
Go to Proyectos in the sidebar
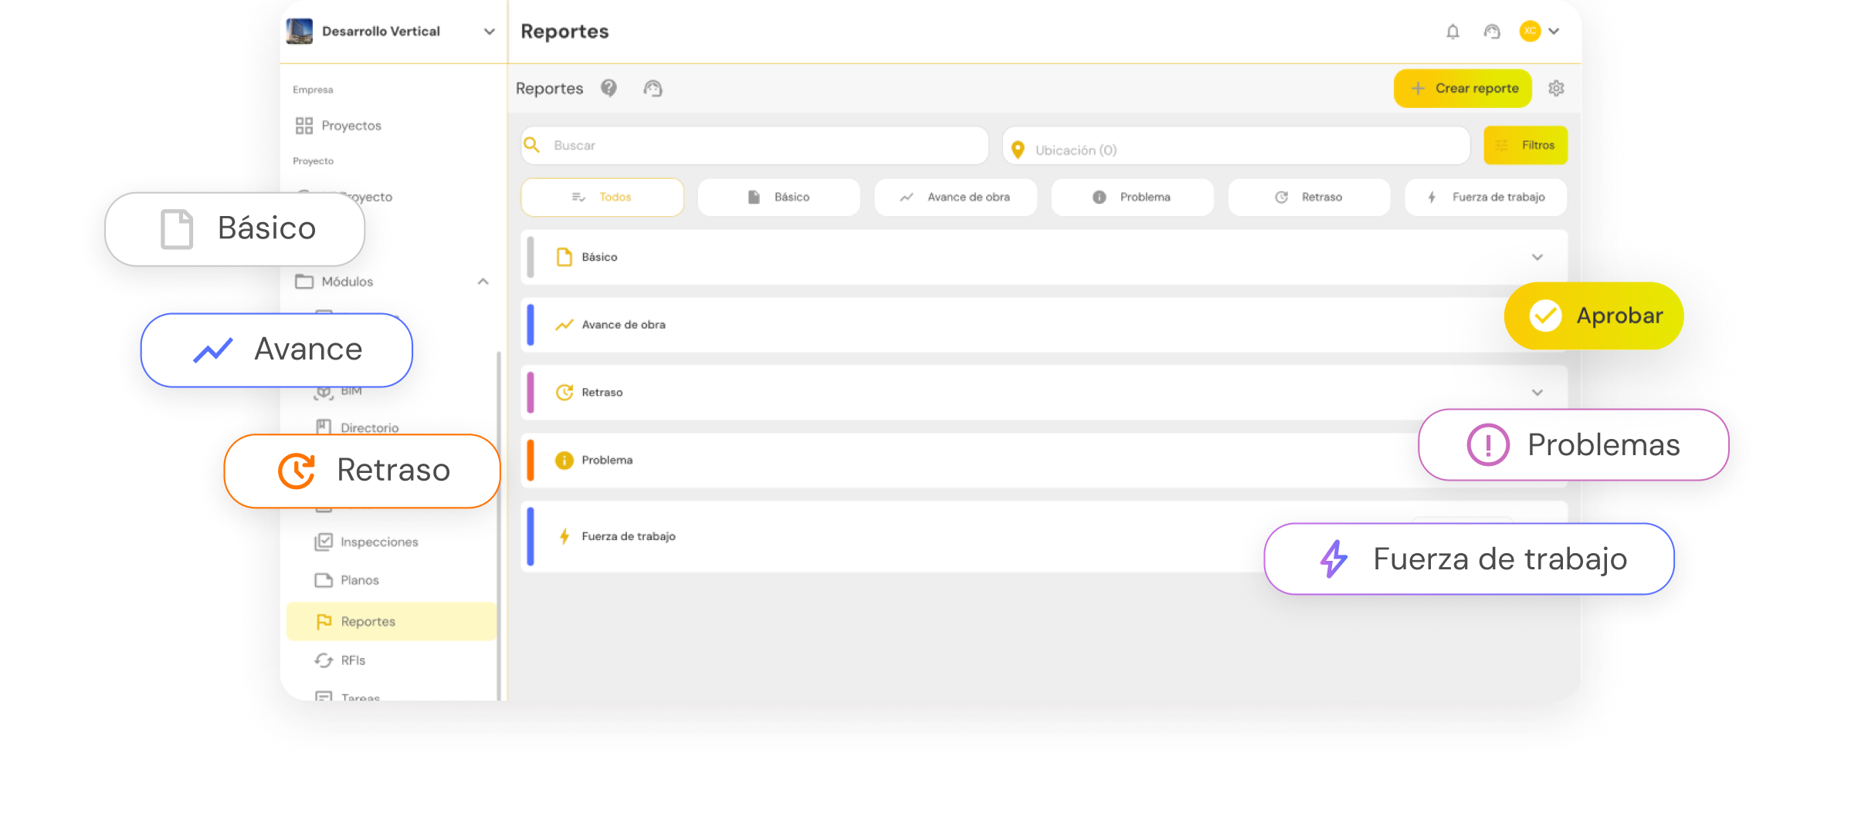coord(351,126)
